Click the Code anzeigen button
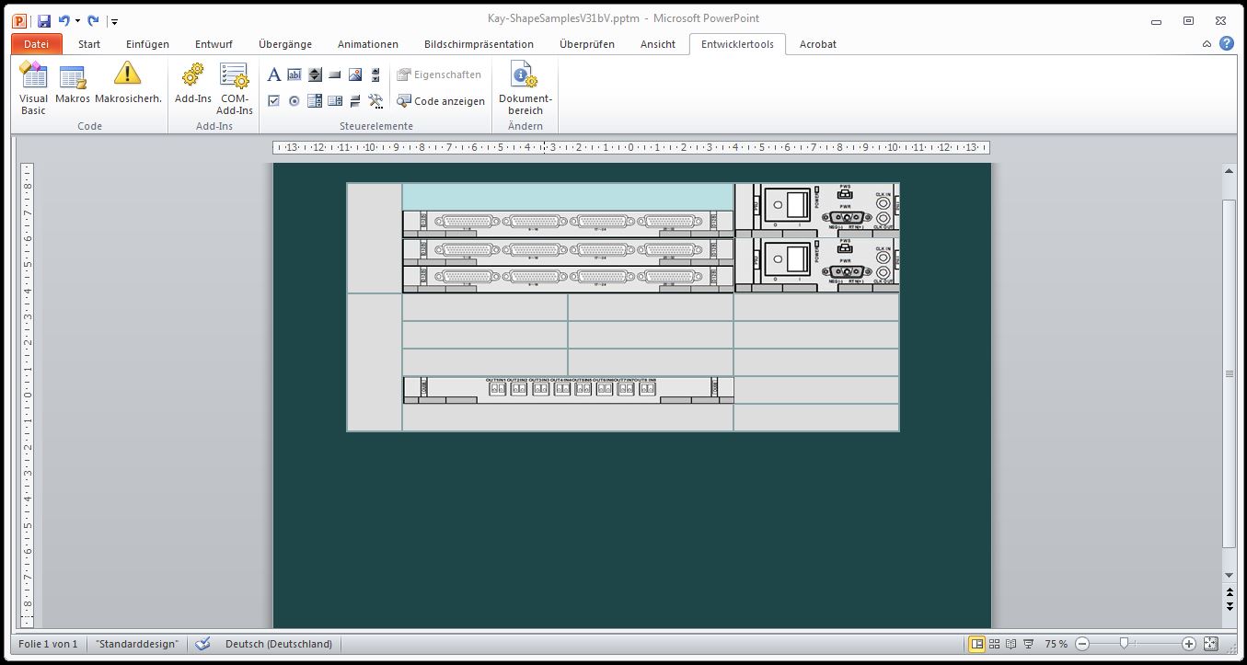Viewport: 1247px width, 665px height. [441, 101]
